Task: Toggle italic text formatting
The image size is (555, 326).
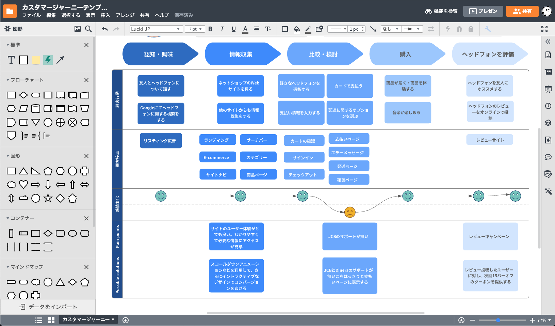Action: 222,29
